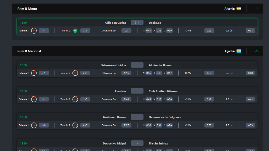Click the score placeholder for Defensores Unidos match
This screenshot has height=151, width=269.
click(x=137, y=65)
